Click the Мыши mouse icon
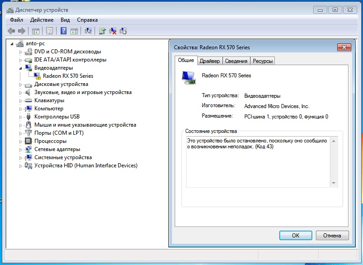This screenshot has width=363, height=265. pos(29,125)
